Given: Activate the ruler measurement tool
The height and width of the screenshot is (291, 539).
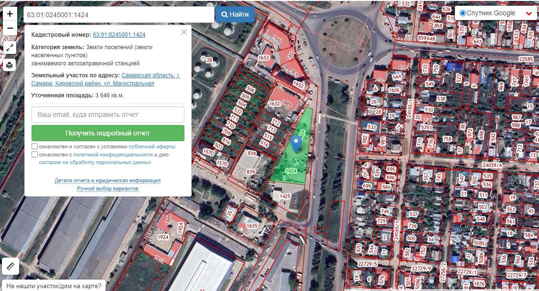Looking at the screenshot, I should (11, 266).
